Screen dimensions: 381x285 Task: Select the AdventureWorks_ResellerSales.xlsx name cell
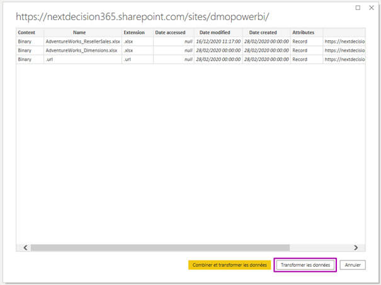82,42
